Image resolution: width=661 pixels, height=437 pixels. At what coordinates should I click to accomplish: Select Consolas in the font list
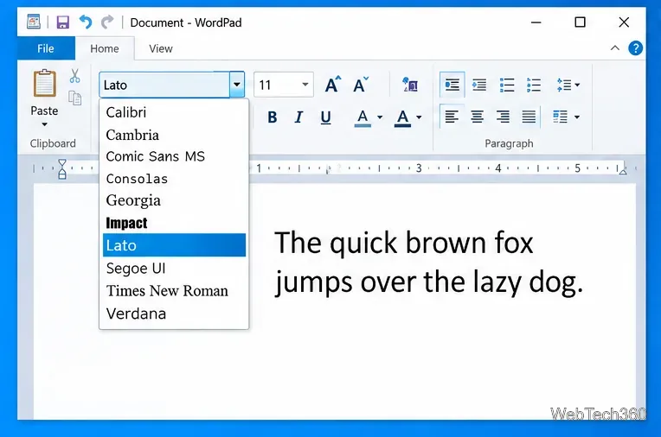(174, 179)
